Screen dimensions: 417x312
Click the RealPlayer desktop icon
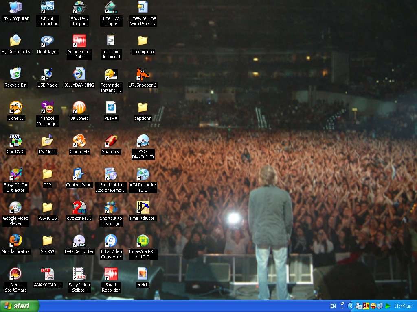pyautogui.click(x=47, y=41)
